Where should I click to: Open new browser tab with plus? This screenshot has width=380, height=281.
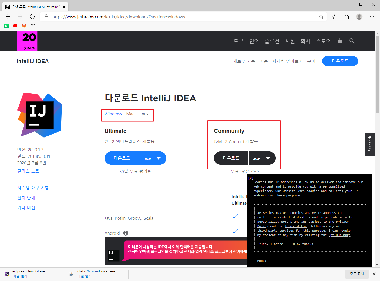73,7
